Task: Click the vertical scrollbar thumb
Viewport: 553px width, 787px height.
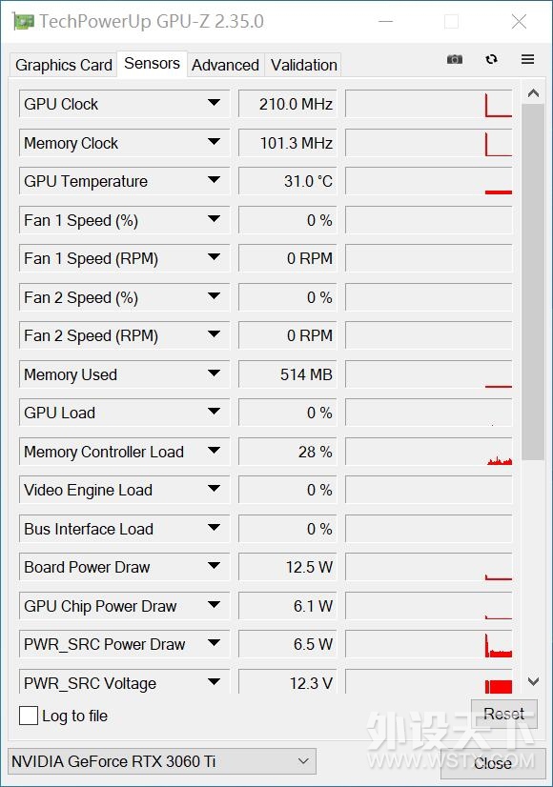Action: pos(533,282)
